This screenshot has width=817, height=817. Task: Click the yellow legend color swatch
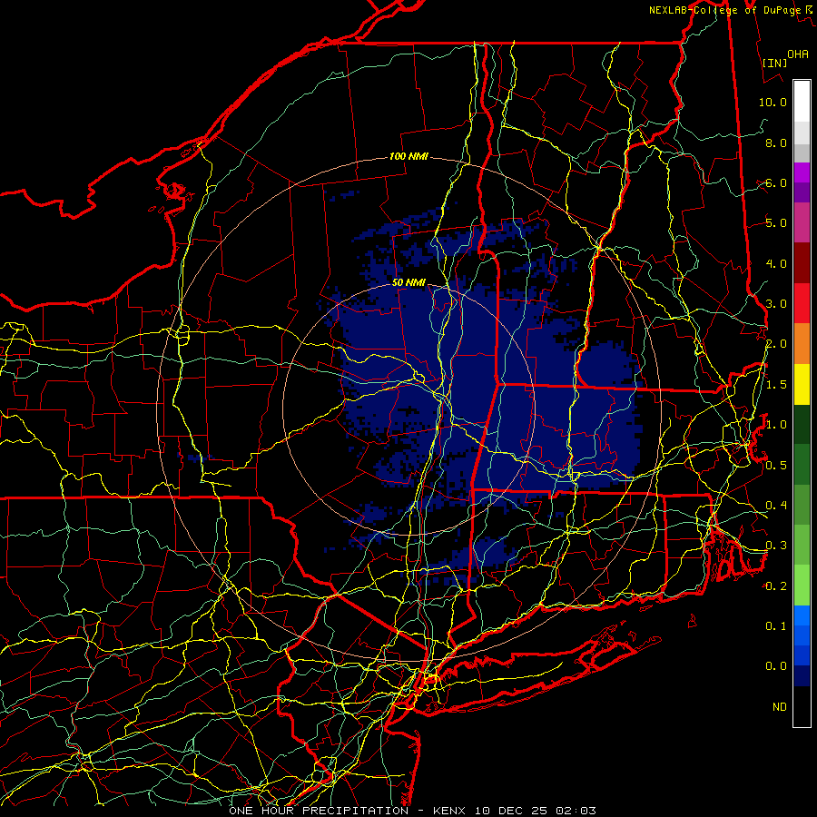coord(802,384)
